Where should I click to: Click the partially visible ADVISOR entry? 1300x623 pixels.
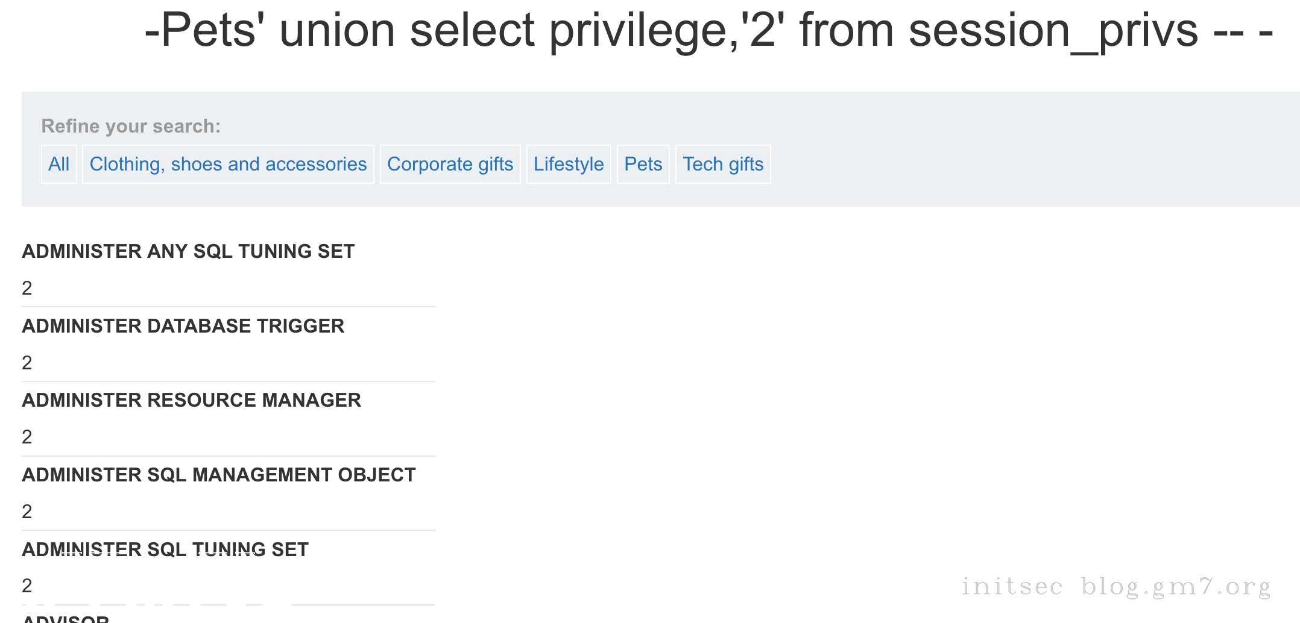coord(66,619)
